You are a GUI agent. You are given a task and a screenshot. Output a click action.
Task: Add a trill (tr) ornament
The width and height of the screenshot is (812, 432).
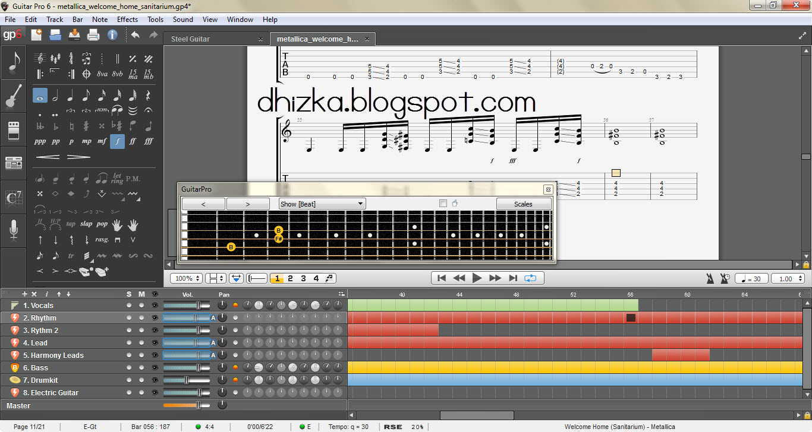pos(71,255)
